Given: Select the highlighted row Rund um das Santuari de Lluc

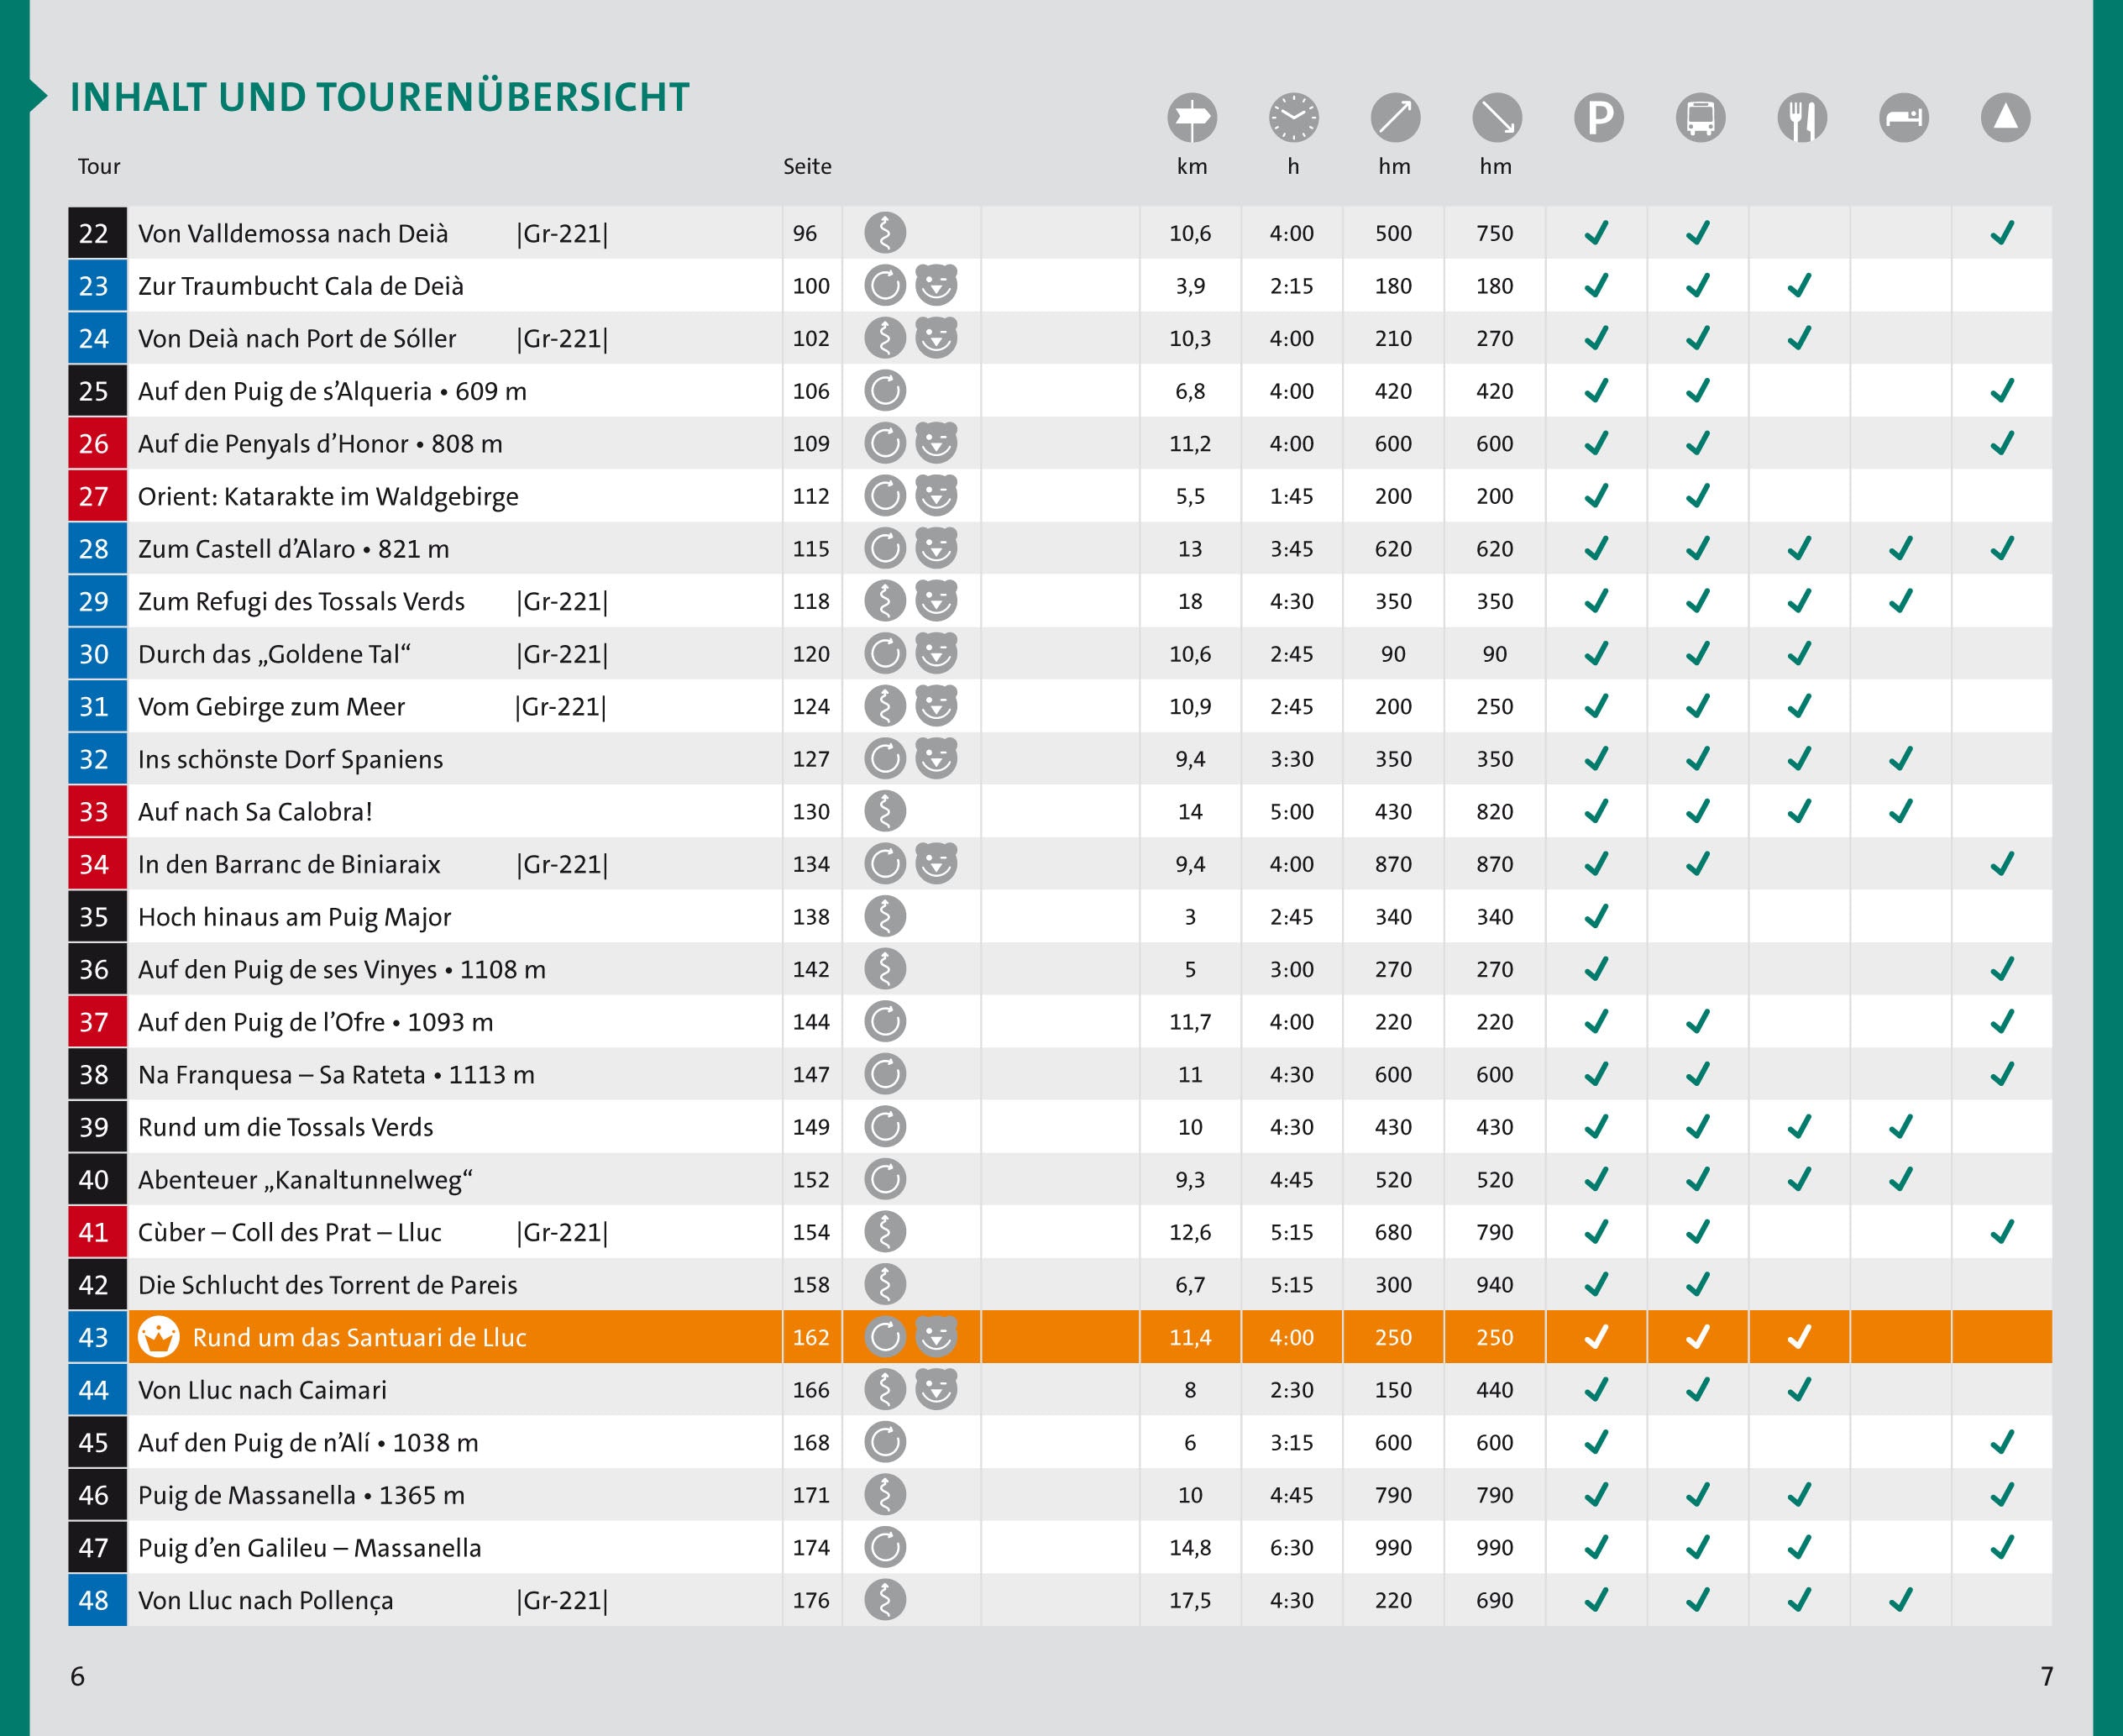Looking at the screenshot, I should click(1060, 1337).
